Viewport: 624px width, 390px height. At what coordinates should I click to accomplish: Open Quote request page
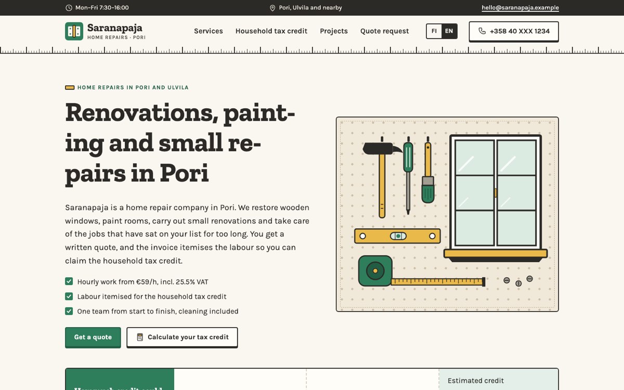(385, 31)
